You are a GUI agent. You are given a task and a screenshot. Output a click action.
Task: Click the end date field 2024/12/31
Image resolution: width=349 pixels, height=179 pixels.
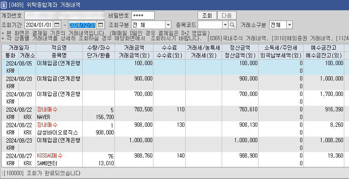click(x=83, y=25)
